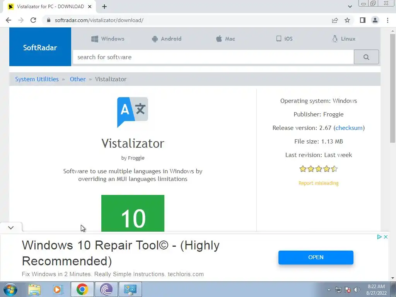Click the search for software field

pyautogui.click(x=213, y=57)
